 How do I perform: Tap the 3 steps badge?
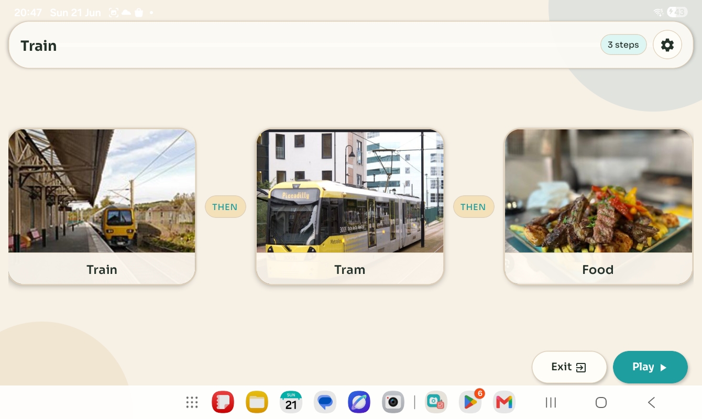click(623, 45)
